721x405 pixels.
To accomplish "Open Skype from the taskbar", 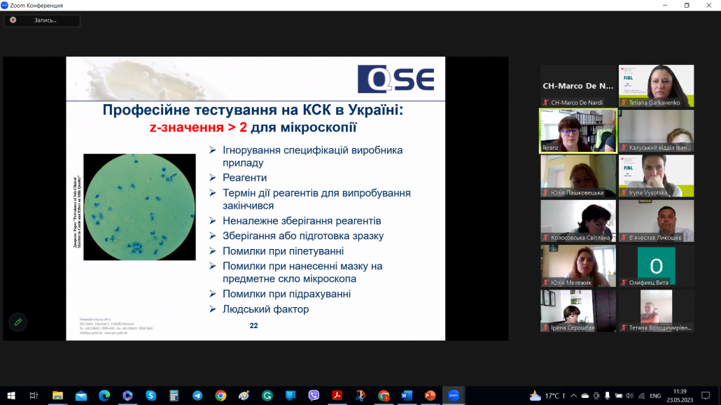I will [x=150, y=395].
